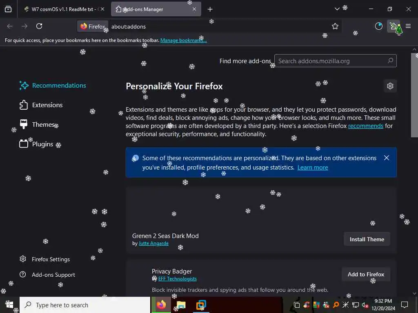The width and height of the screenshot is (418, 313).
Task: Click the scrollbar down arrow
Action: click(x=414, y=293)
